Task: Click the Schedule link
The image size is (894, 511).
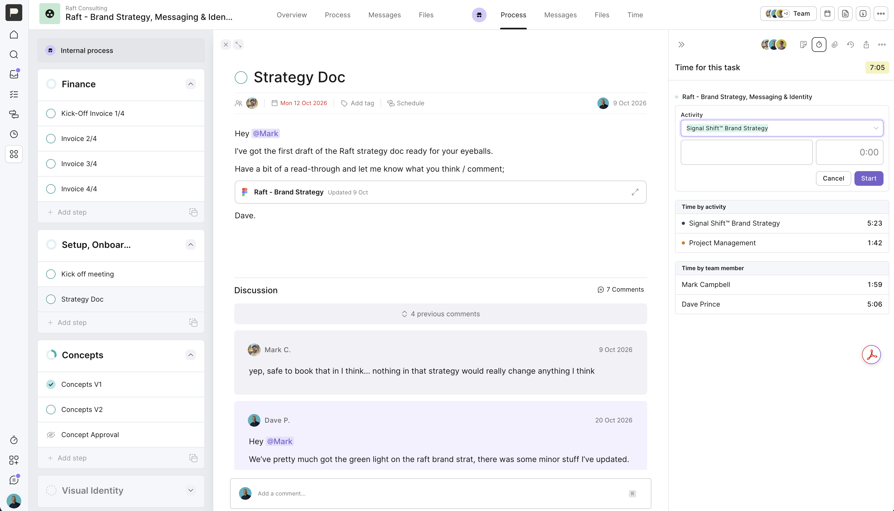Action: (406, 103)
